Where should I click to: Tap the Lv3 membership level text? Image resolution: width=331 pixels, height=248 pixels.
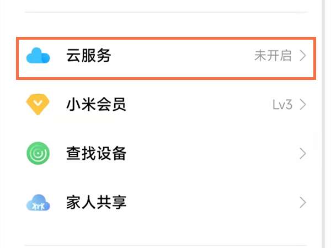tap(282, 105)
